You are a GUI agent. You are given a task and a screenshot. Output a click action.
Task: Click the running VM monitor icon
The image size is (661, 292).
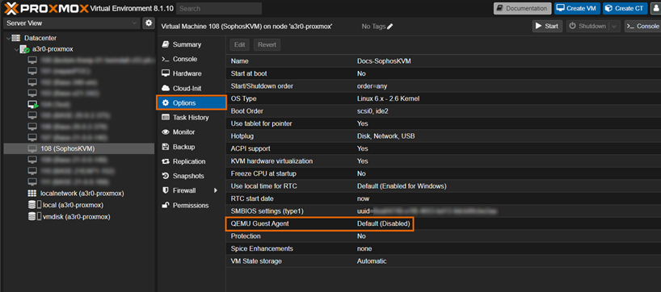pyautogui.click(x=33, y=104)
